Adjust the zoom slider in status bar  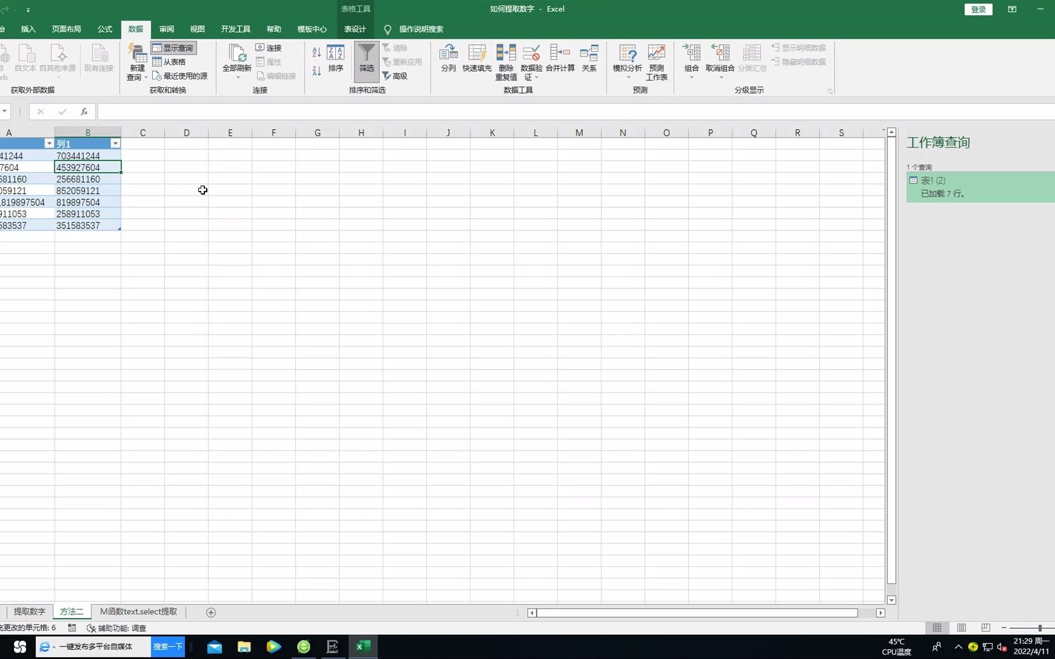1039,628
